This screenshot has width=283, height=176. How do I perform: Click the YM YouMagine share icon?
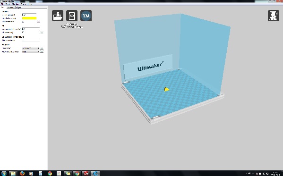tap(86, 16)
